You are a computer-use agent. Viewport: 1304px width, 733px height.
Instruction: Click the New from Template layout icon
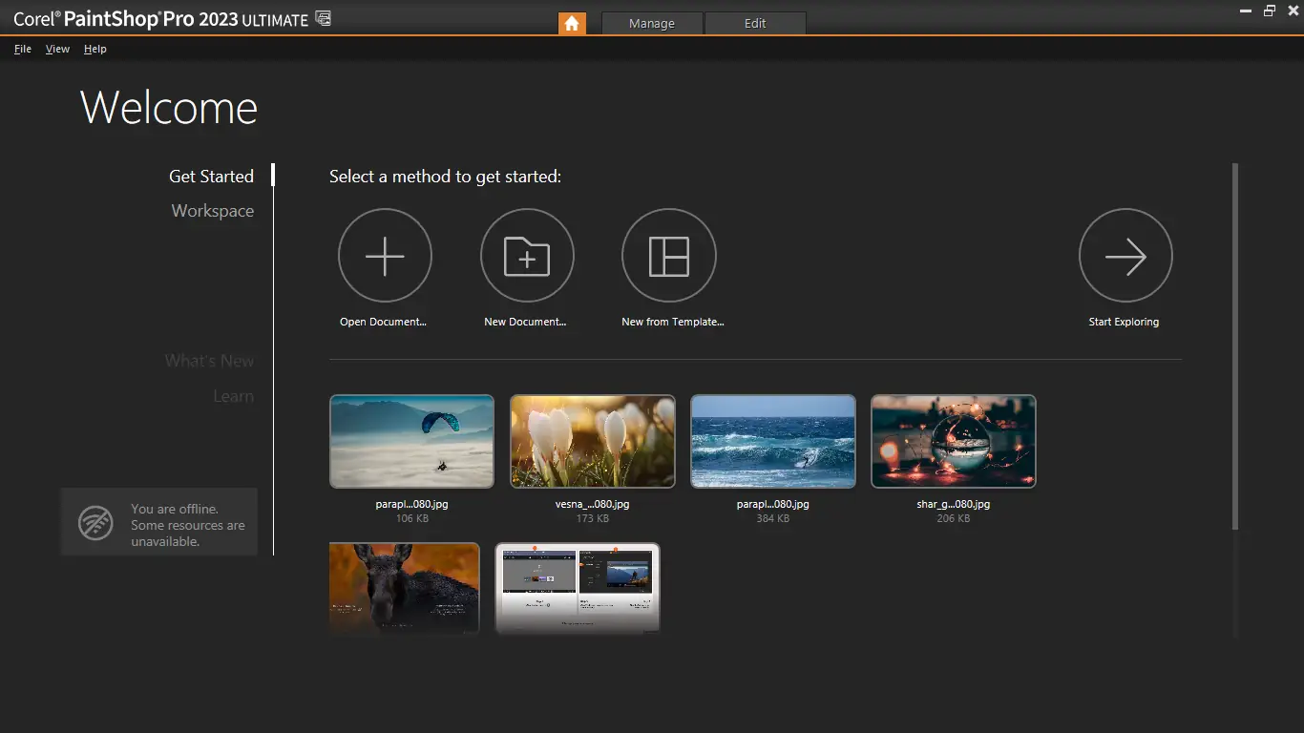pos(669,256)
